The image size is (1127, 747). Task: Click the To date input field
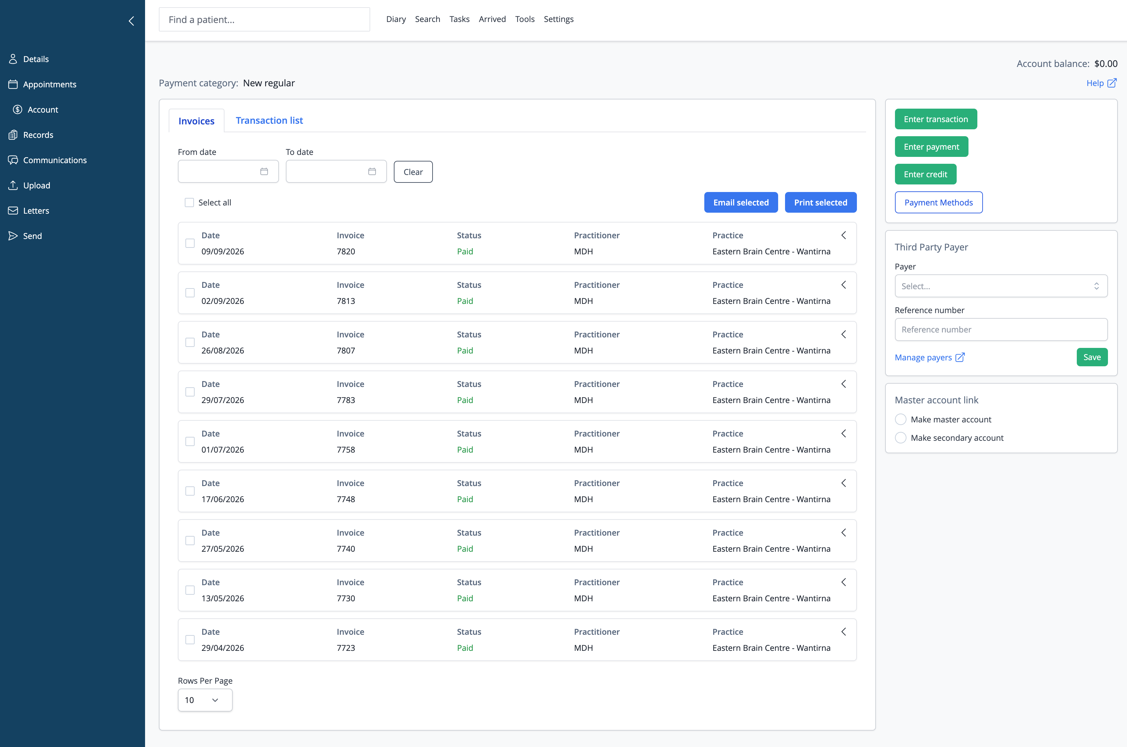coord(336,172)
